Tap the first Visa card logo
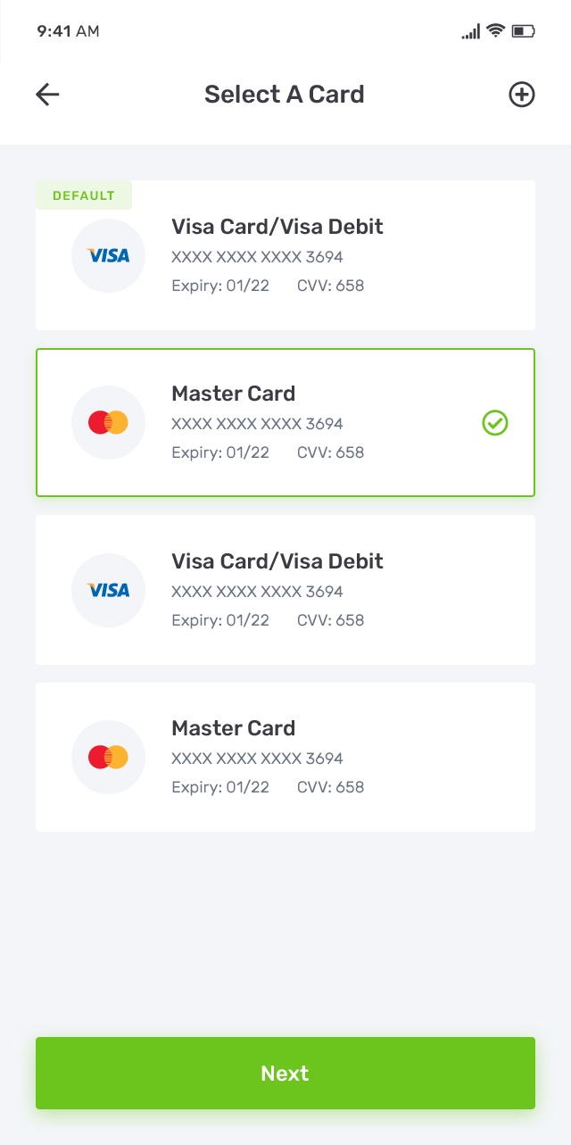571x1145 pixels. 108,255
